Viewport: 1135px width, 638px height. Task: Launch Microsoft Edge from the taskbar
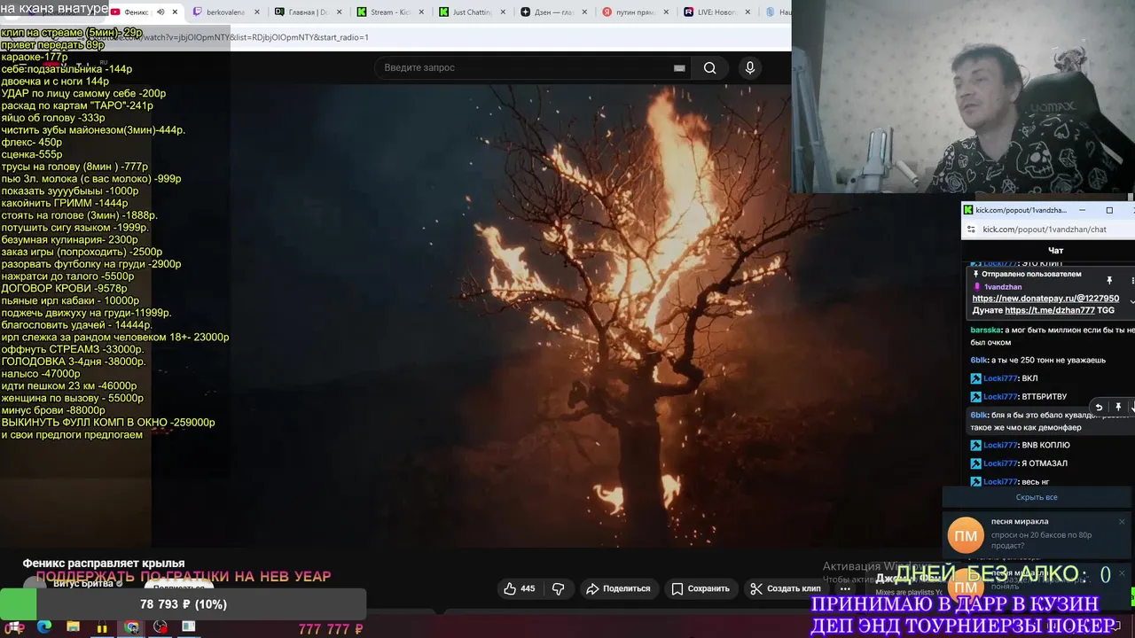pyautogui.click(x=43, y=627)
